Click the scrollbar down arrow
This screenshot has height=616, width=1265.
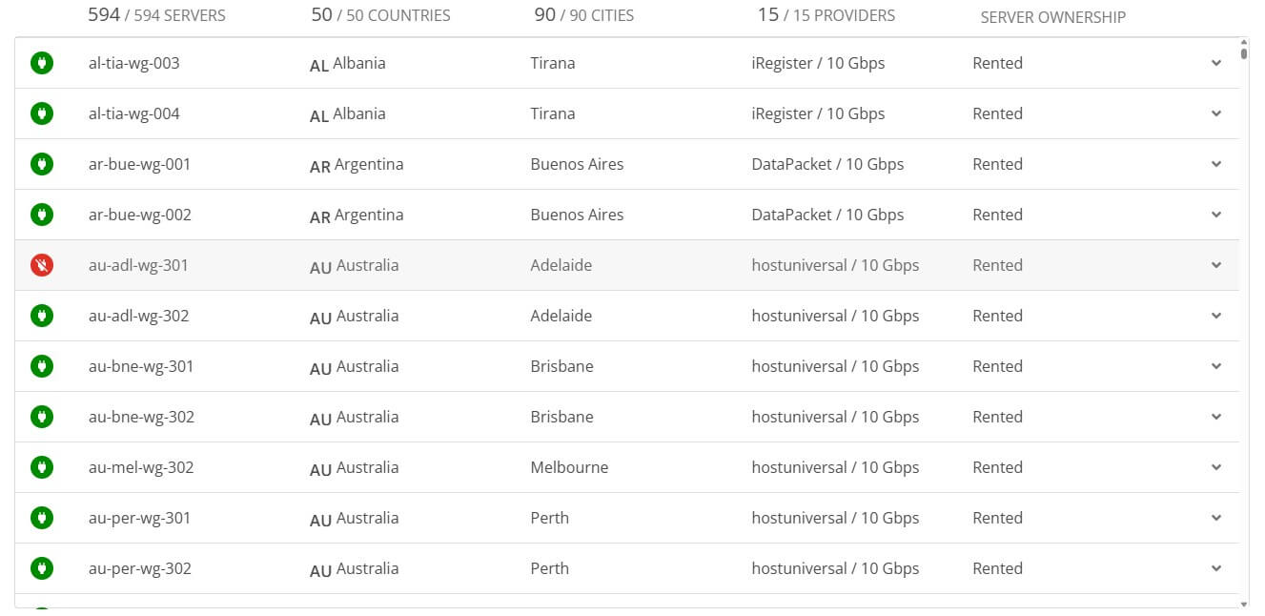1244,604
